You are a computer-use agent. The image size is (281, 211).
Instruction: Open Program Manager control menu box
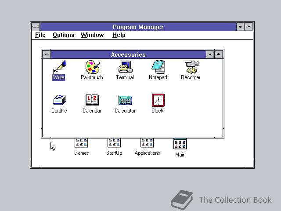[x=36, y=27]
